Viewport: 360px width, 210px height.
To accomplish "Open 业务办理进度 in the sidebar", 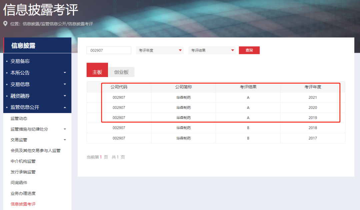I will 23,193.
